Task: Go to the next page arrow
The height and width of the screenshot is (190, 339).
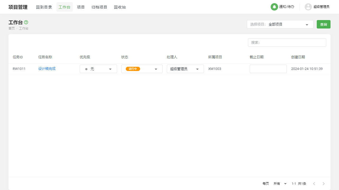Action: [x=323, y=184]
